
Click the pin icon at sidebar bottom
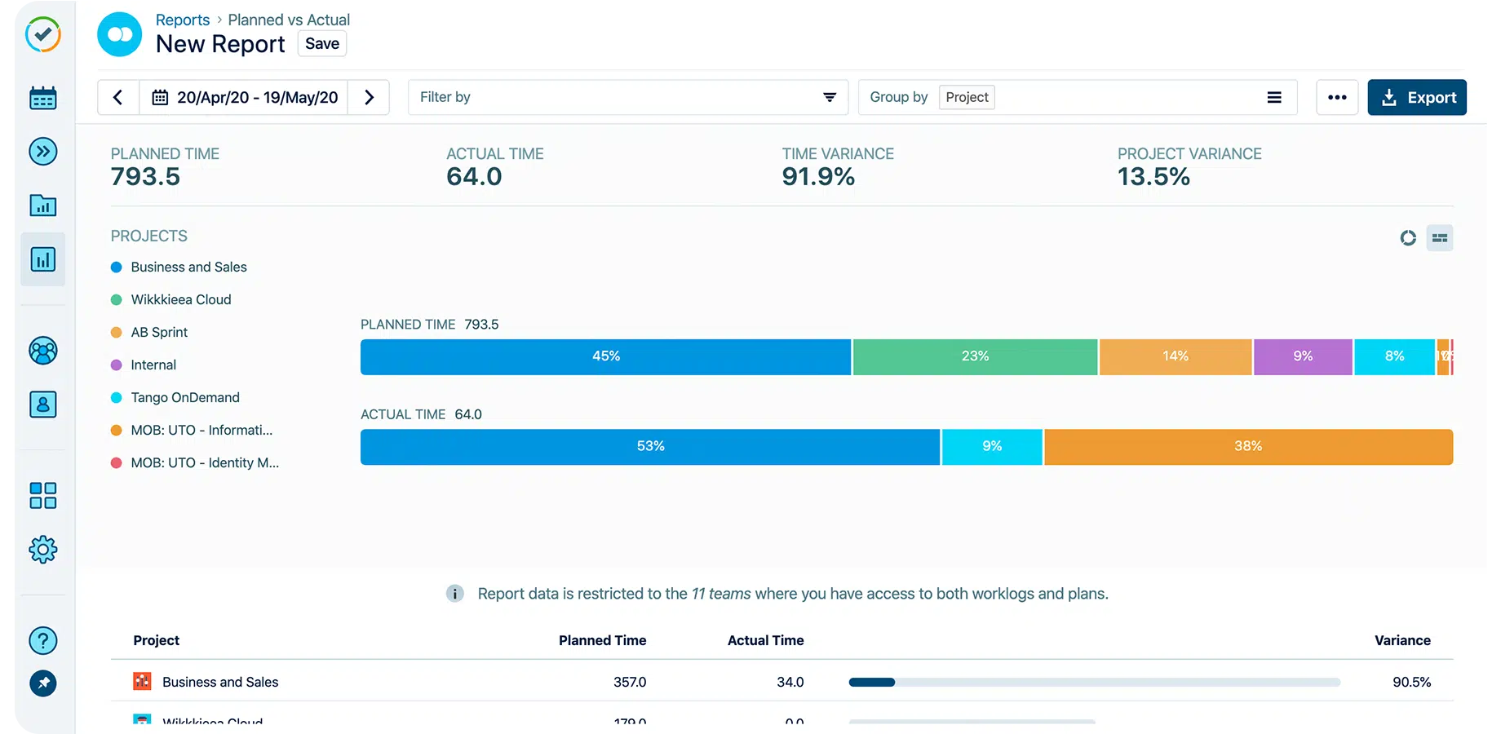42,683
